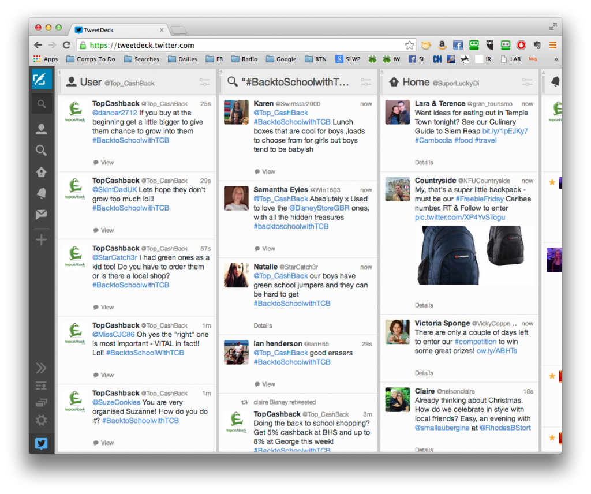Open the backpack photo in Countryside tweet
Image resolution: width=591 pixels, height=494 pixels.
click(x=473, y=255)
